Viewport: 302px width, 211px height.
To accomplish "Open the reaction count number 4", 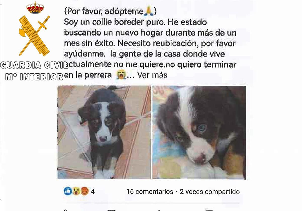I will tap(93, 192).
